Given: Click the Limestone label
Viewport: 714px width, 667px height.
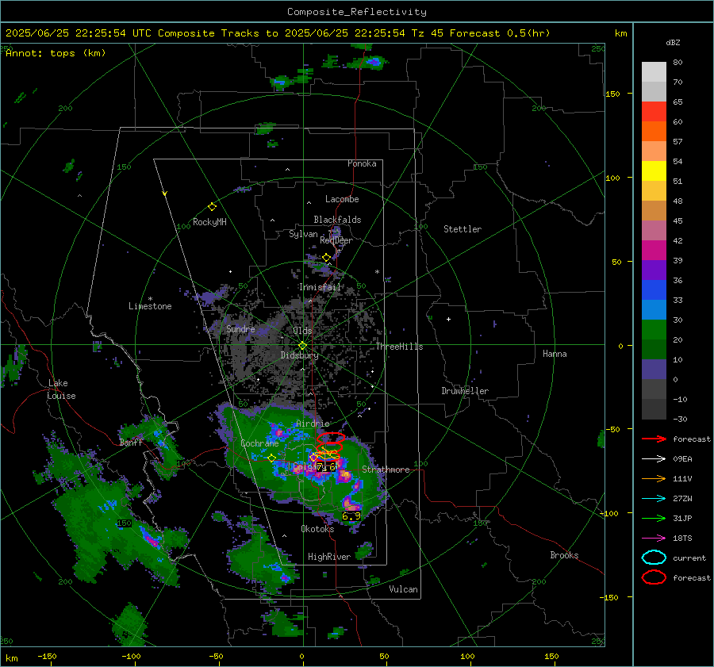Looking at the screenshot, I should point(150,306).
